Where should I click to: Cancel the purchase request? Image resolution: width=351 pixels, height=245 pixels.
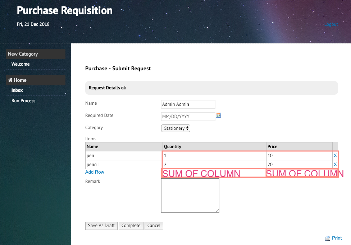pyautogui.click(x=154, y=226)
